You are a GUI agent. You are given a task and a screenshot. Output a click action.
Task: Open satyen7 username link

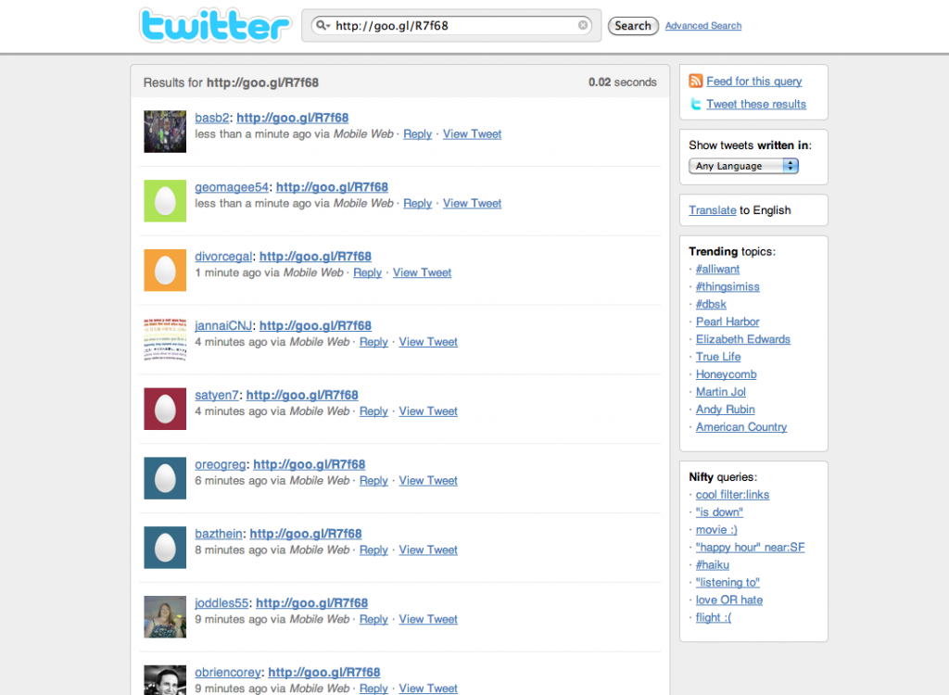coord(217,395)
